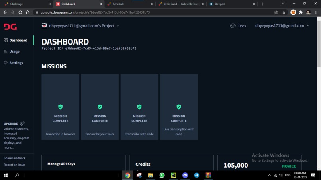Click the shield check above Transcribe with code
Viewport: 321px width, 180px height.
(139, 107)
